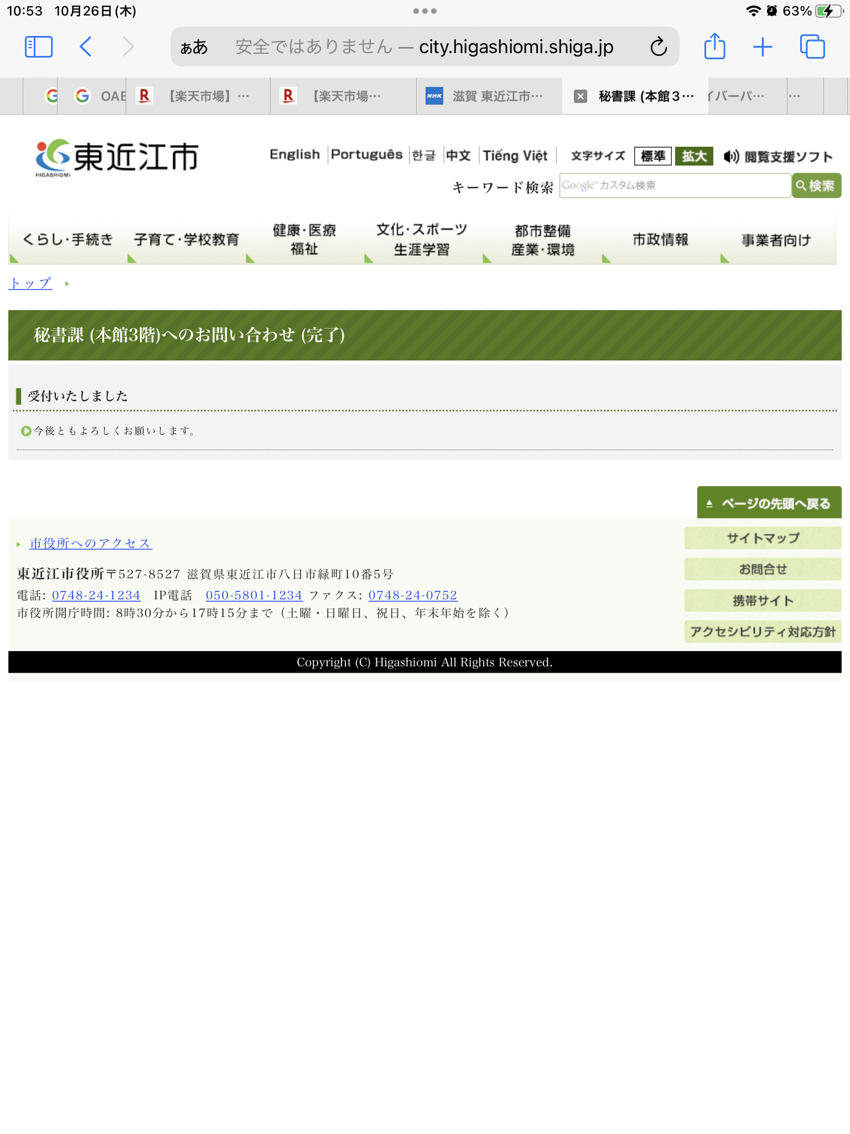This screenshot has width=850, height=1134.
Task: Switch to the NHK 滋賀 東近江市 tab
Action: [x=489, y=96]
